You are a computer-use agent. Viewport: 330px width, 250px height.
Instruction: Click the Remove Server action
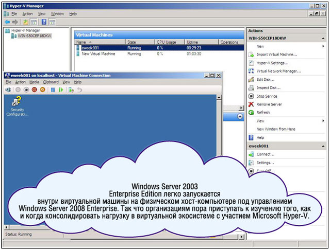point(269,104)
